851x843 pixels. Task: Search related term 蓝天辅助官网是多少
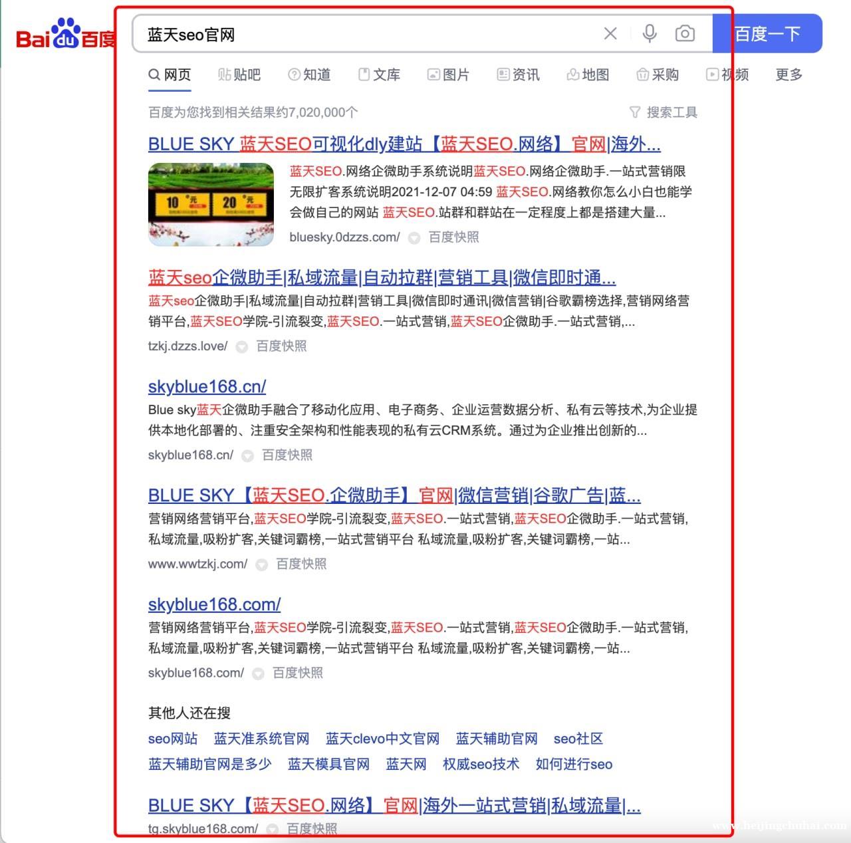[209, 764]
